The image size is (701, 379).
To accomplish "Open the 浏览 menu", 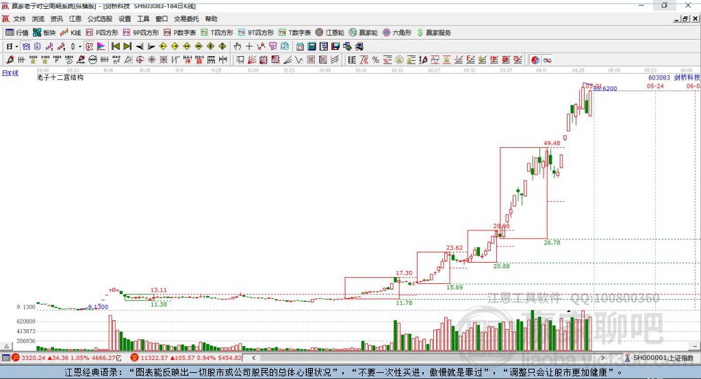I will (38, 18).
